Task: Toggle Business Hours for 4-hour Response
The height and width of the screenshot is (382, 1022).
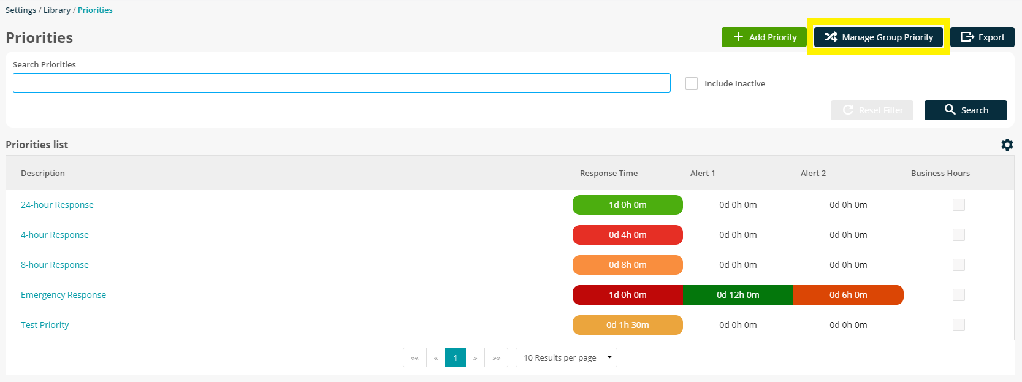Action: [x=959, y=235]
